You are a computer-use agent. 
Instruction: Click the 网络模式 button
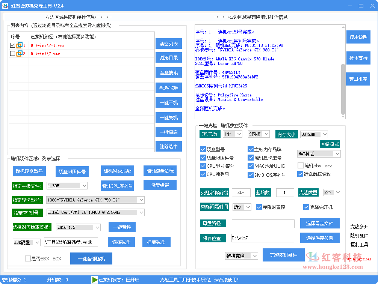coord(330,144)
